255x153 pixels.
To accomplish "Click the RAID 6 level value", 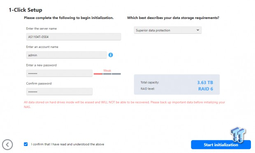I will (x=206, y=89).
